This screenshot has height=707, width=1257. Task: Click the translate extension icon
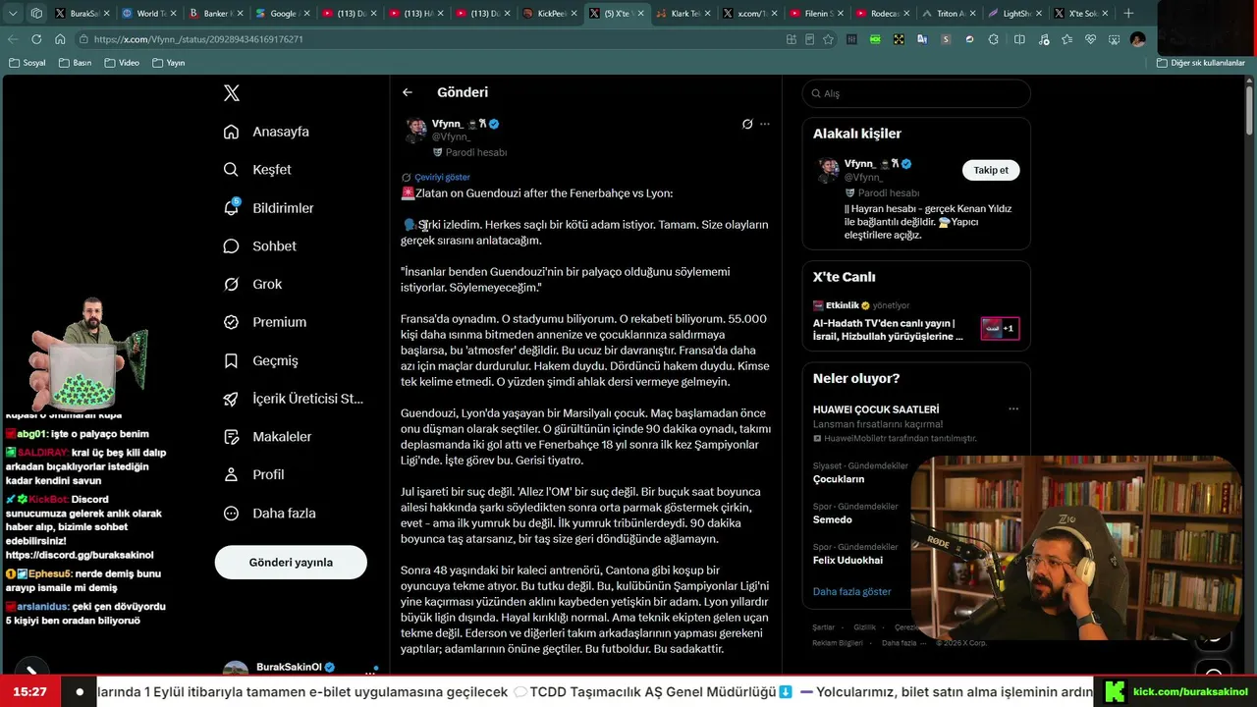pos(922,39)
